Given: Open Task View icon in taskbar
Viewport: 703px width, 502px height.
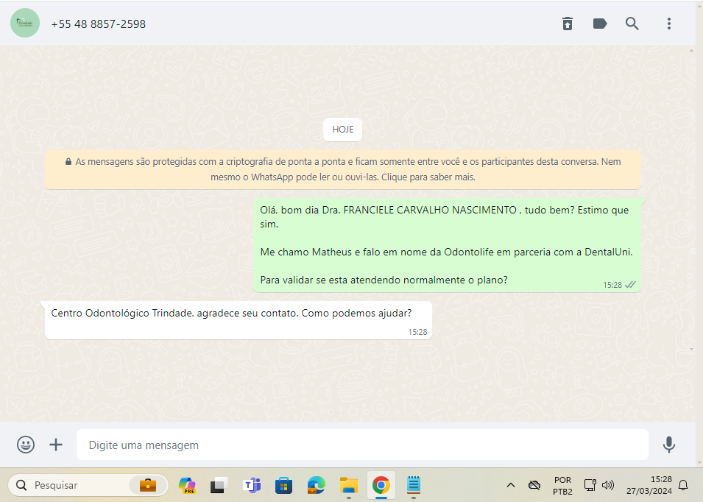Looking at the screenshot, I should click(219, 485).
